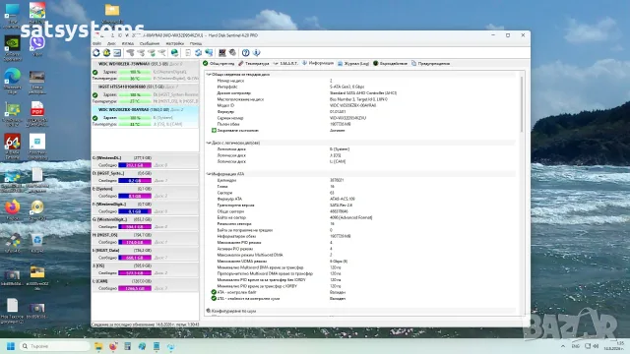Switch to the Журнал (Log) tab

(353, 63)
